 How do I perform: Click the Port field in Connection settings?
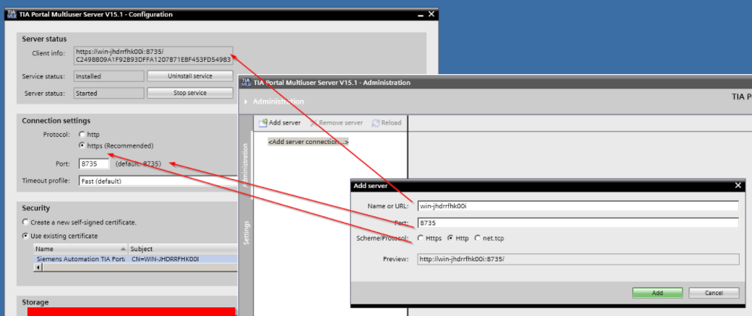[94, 163]
